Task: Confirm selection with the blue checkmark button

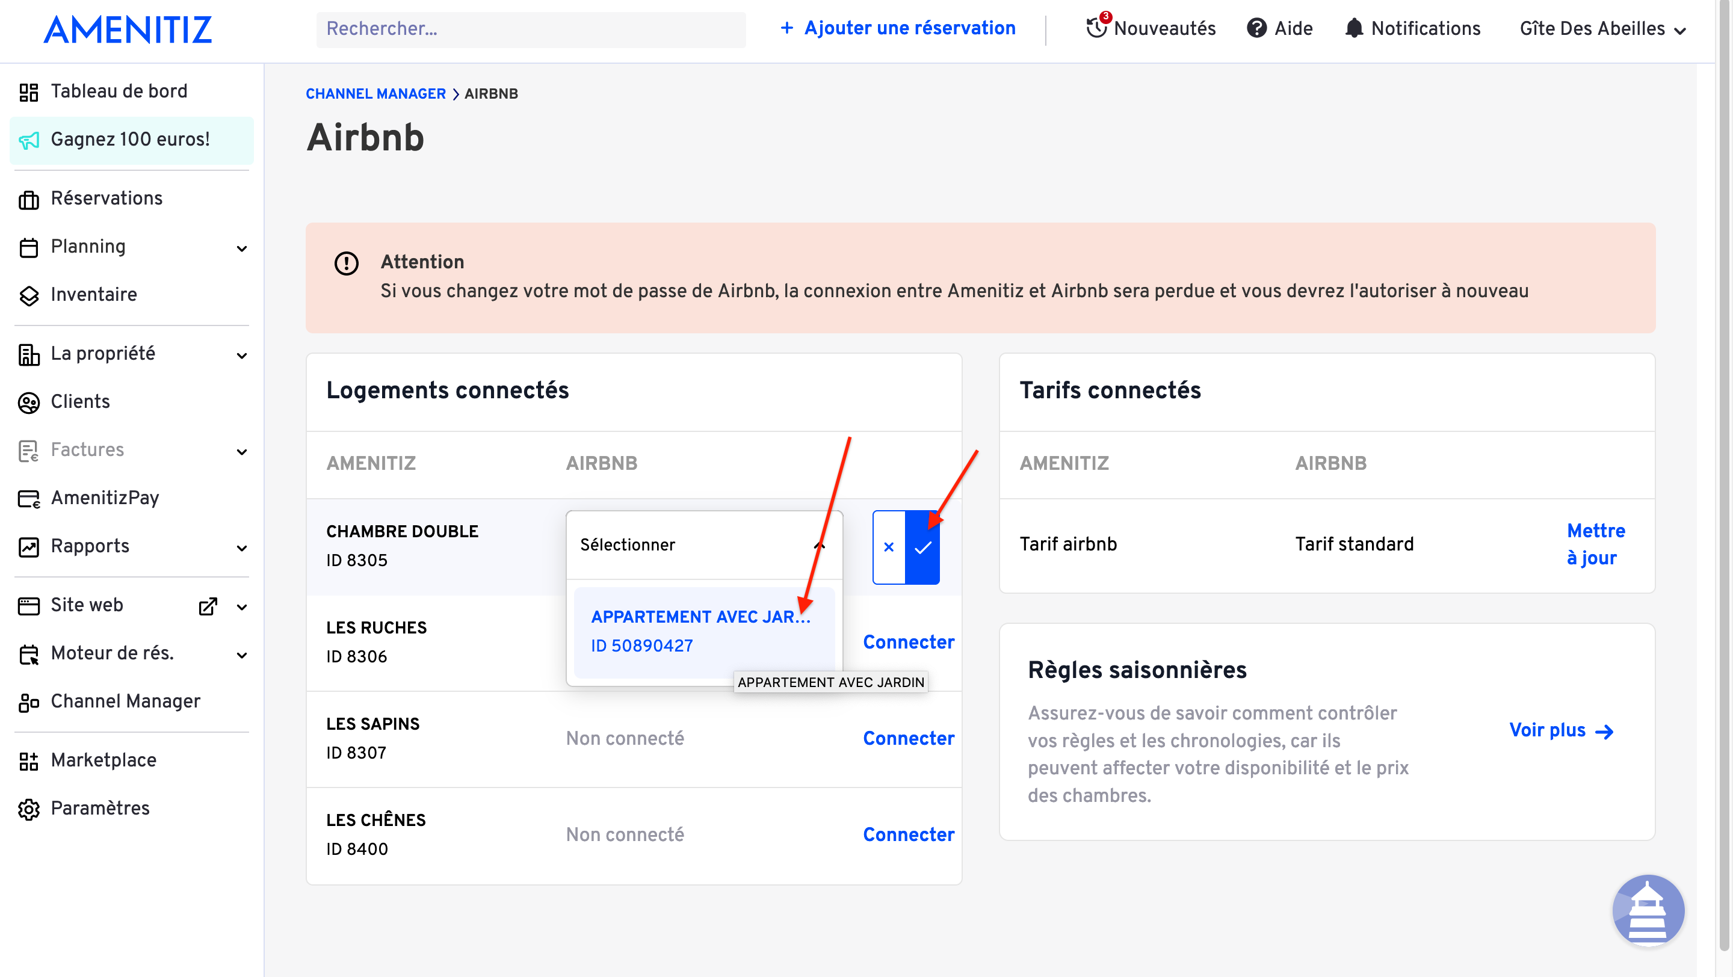Action: [922, 547]
